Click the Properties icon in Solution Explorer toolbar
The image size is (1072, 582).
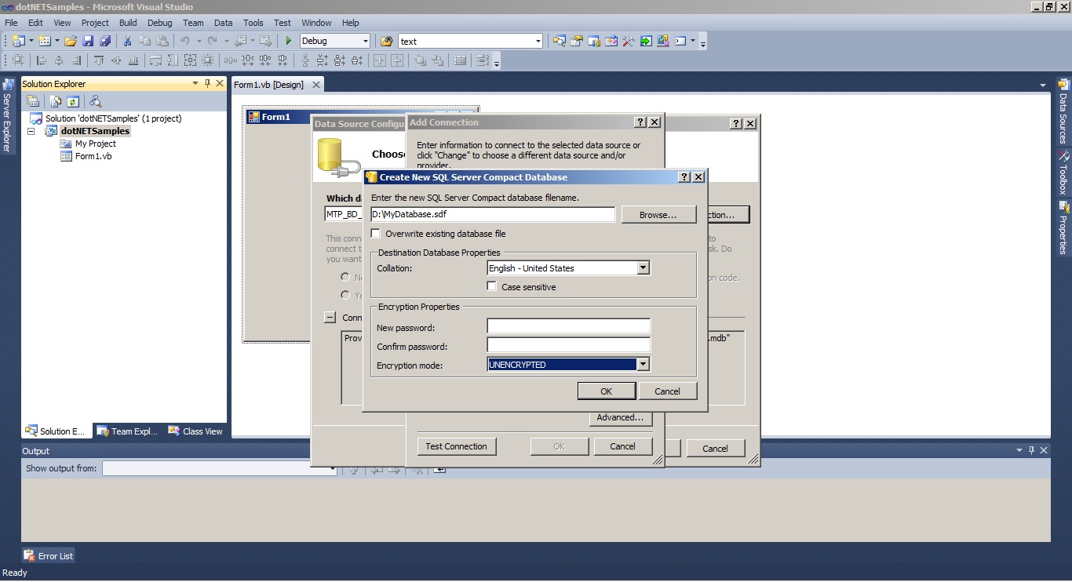click(33, 101)
